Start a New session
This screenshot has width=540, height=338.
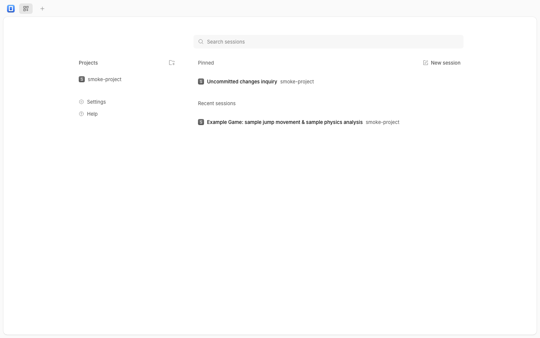coord(442,63)
